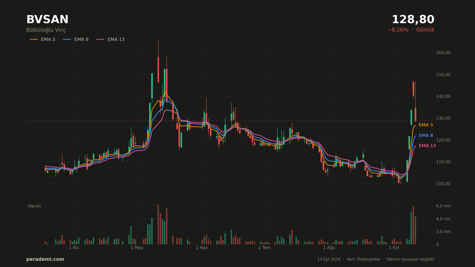Click the blue EMA 8 legend line
475x267 pixels.
67,39
